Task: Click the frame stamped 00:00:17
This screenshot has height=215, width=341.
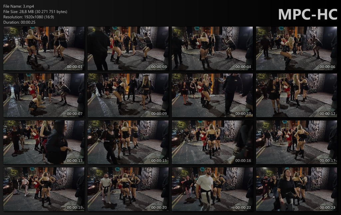Action: [x=296, y=142]
